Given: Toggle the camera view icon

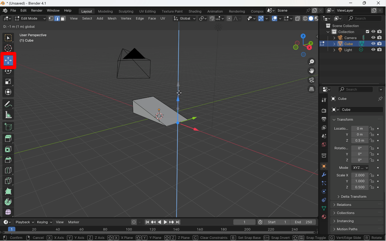Looking at the screenshot, I should tap(312, 80).
